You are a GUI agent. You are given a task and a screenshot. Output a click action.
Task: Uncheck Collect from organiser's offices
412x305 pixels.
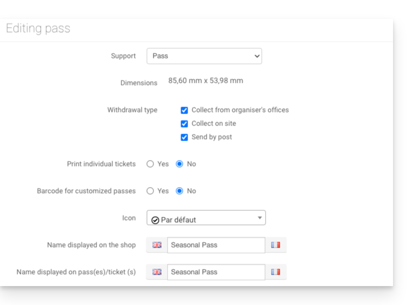pos(184,110)
